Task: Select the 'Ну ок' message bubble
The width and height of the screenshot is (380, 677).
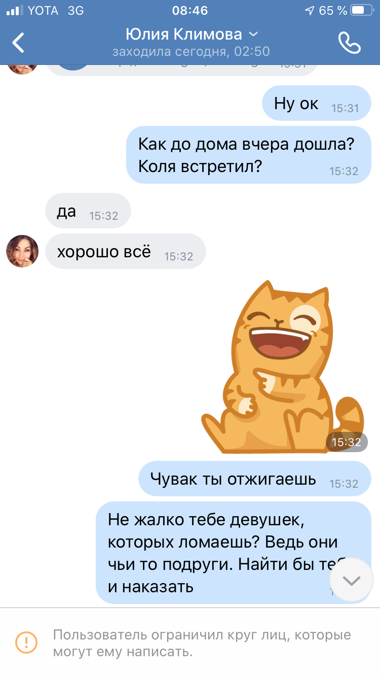Action: point(317,103)
